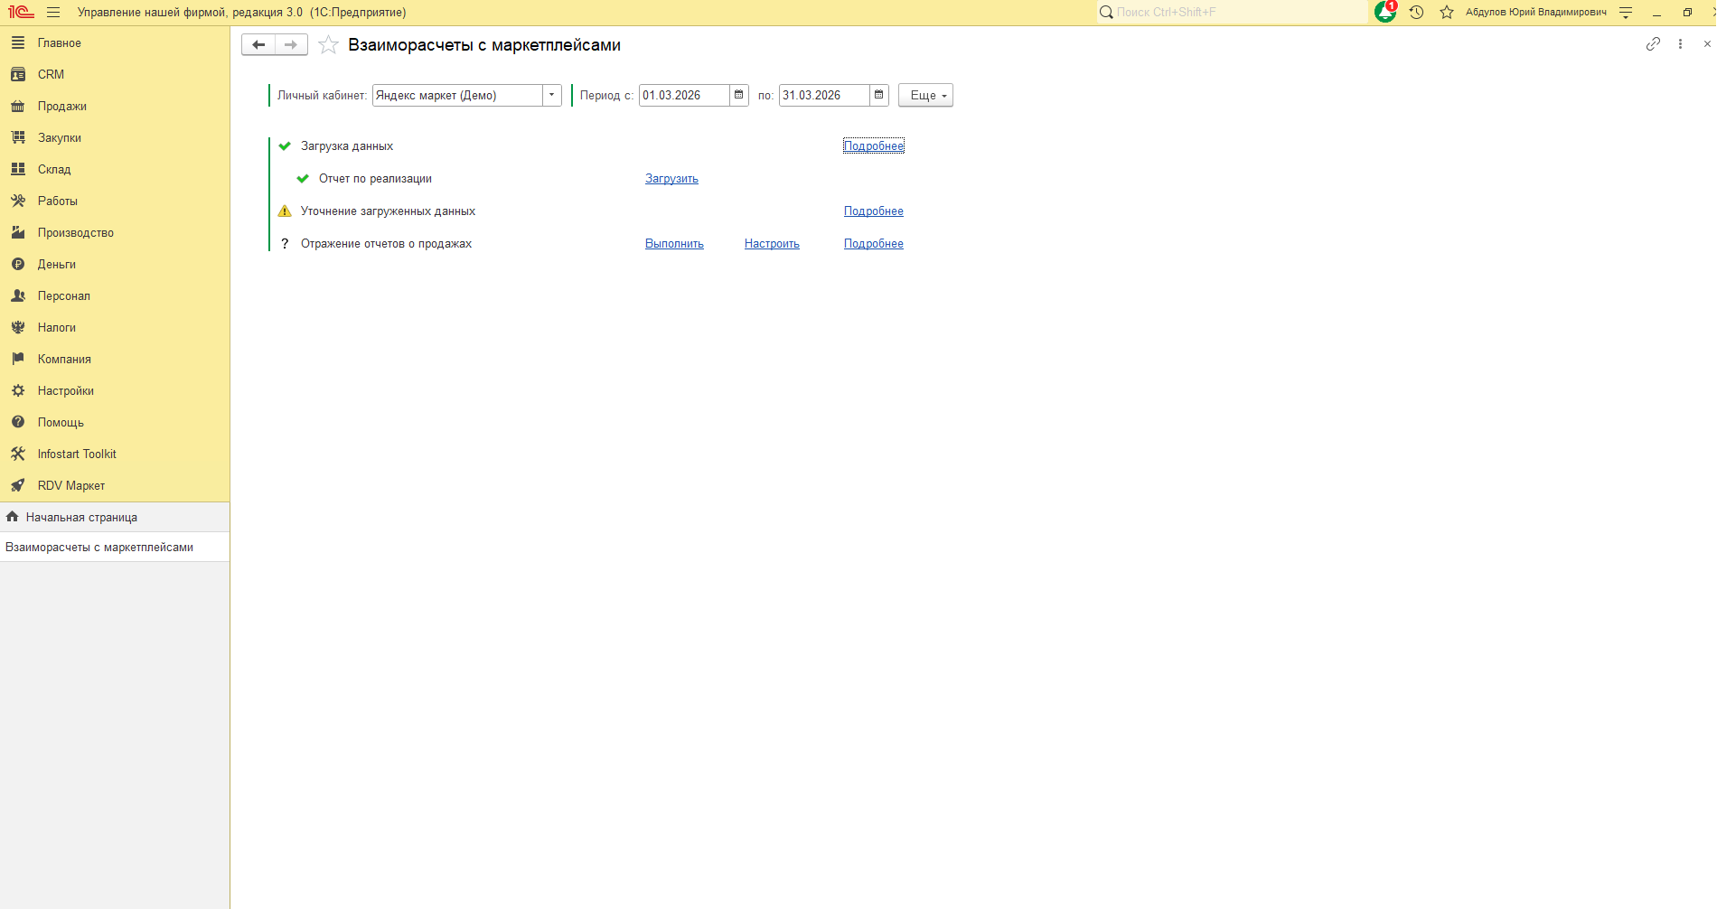
Task: Click the Персонал people icon
Action: [18, 295]
